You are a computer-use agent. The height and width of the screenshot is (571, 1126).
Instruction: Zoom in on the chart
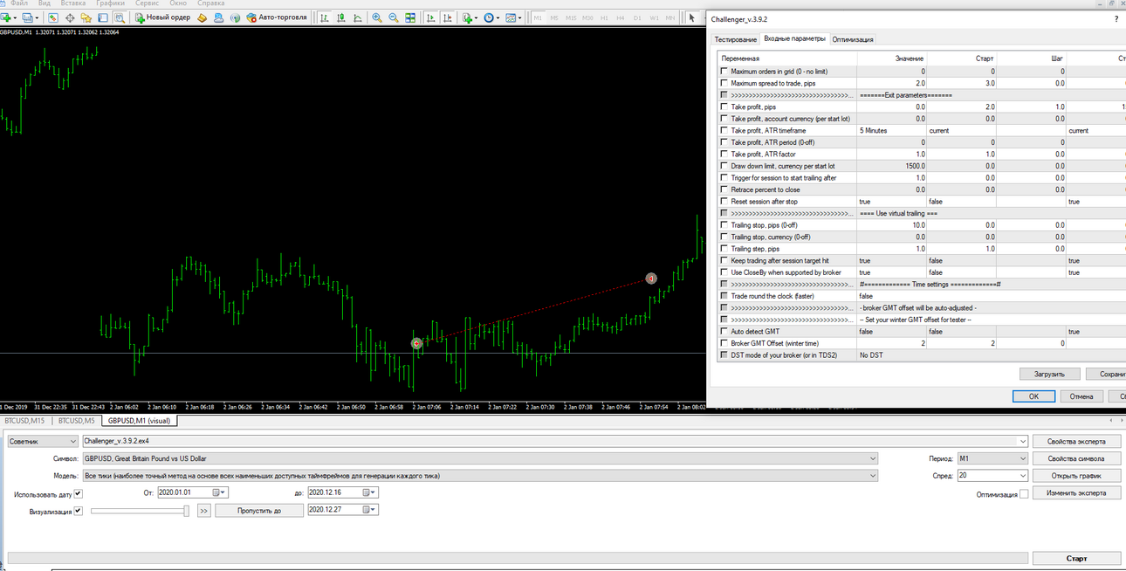[377, 17]
